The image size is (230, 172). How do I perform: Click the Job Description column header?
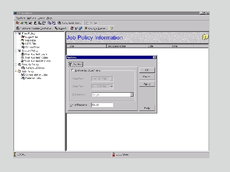coord(126,46)
